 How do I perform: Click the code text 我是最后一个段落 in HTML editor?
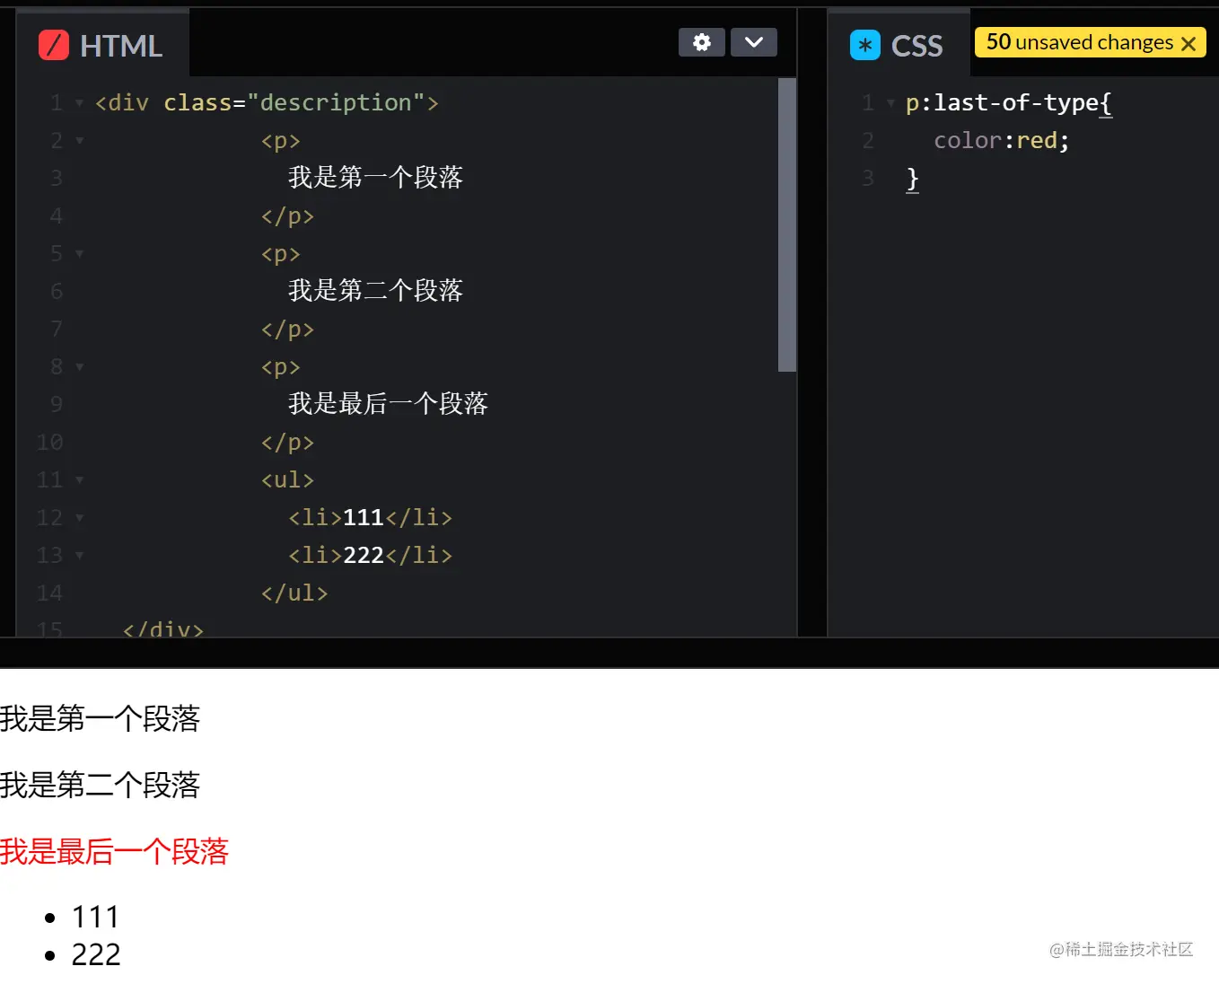coord(388,404)
